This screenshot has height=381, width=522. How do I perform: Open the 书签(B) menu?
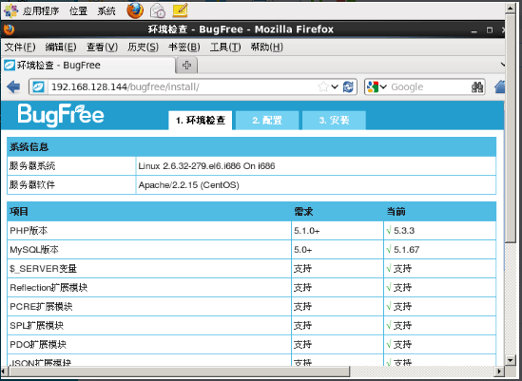coord(184,48)
